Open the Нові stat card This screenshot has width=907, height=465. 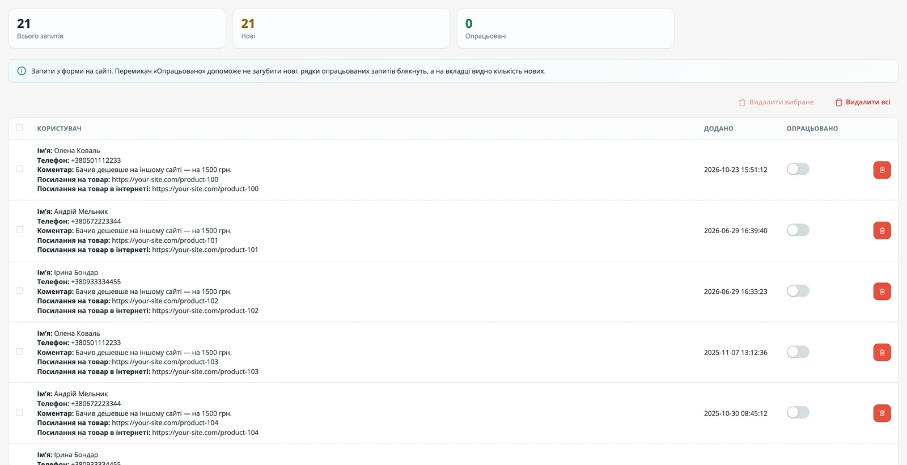pyautogui.click(x=341, y=28)
